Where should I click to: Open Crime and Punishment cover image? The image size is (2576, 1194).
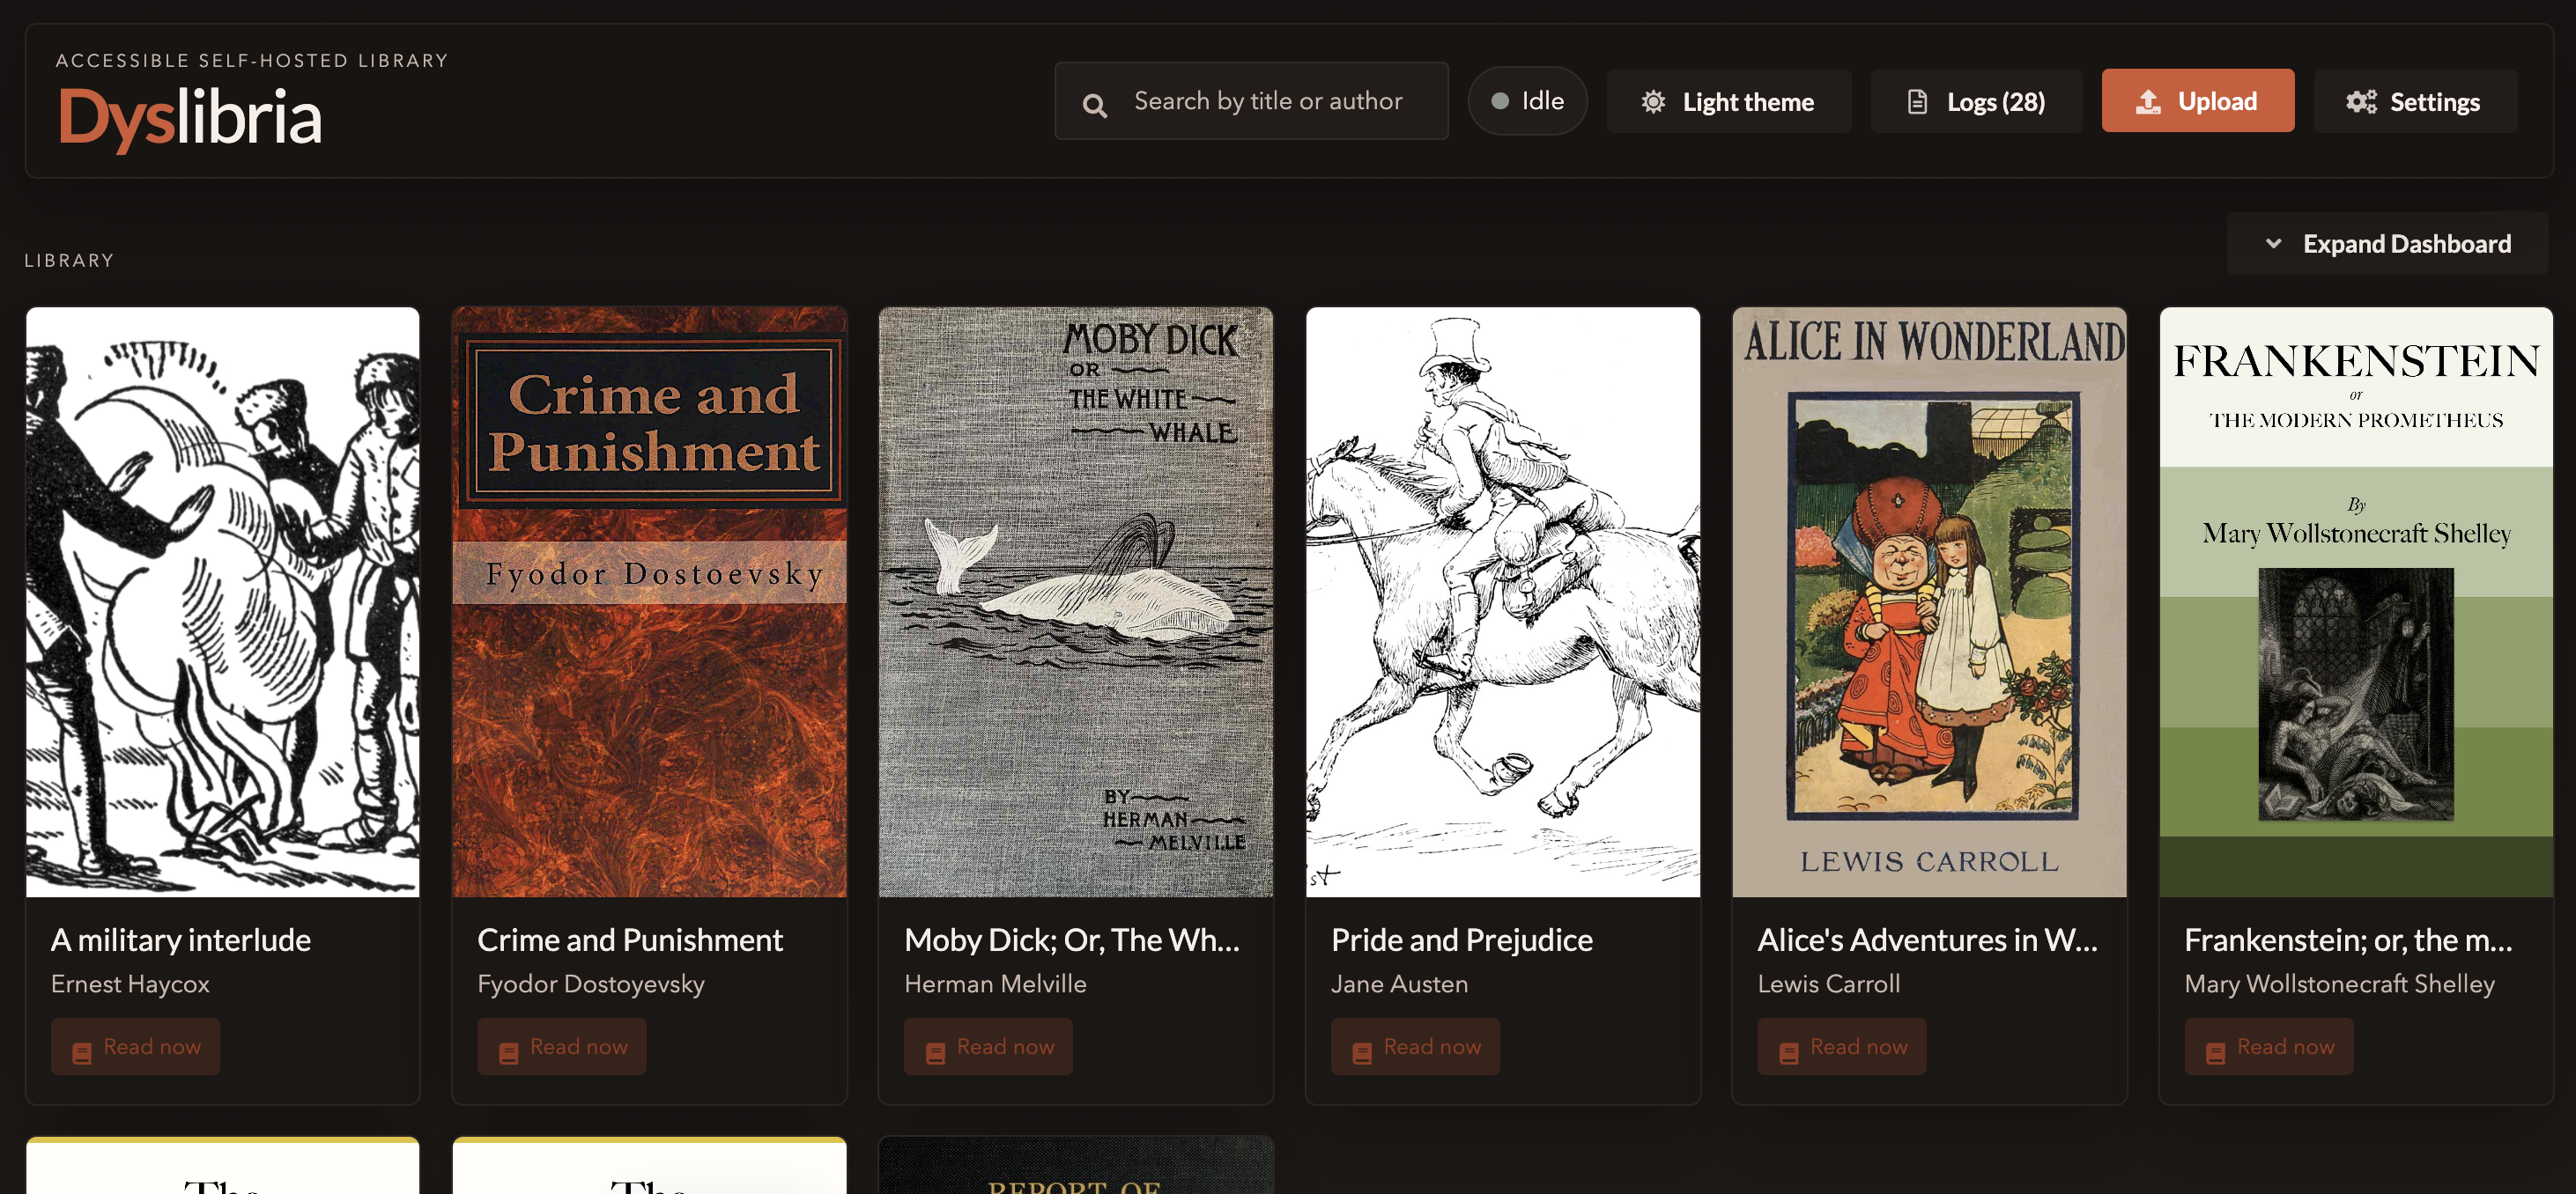(650, 601)
